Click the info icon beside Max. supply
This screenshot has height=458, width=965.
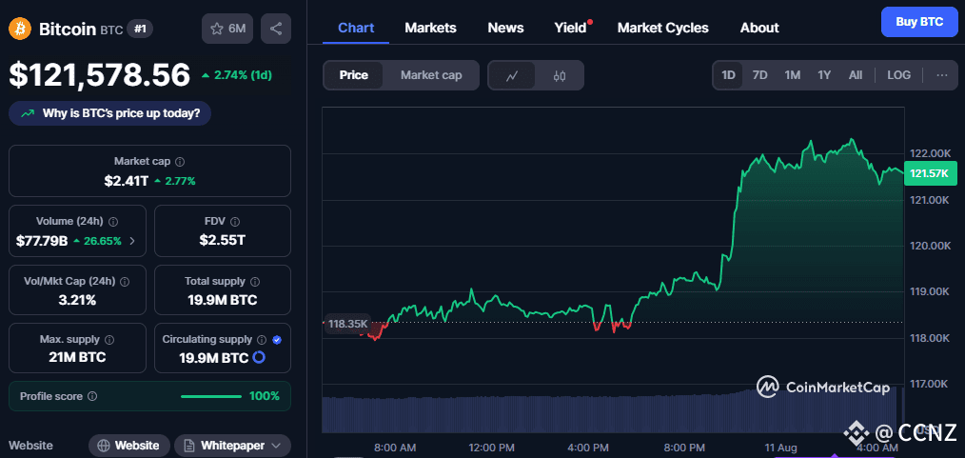(x=109, y=340)
